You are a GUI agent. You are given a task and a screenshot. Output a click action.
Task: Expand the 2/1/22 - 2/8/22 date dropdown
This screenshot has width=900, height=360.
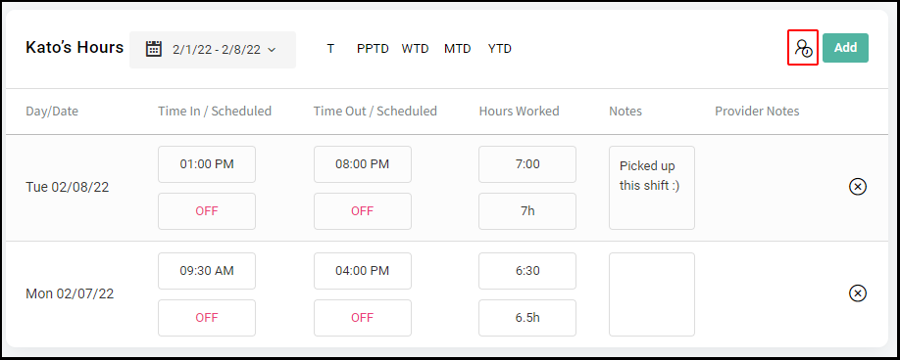[213, 50]
